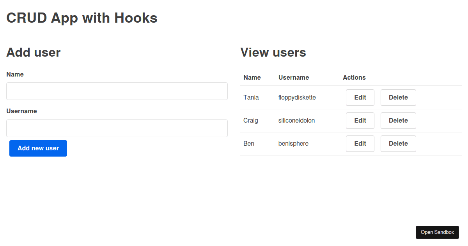Edit the user Tania
Screen dimensions: 468x246
point(360,97)
